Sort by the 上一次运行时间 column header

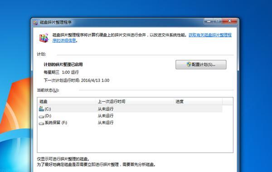tap(135, 102)
